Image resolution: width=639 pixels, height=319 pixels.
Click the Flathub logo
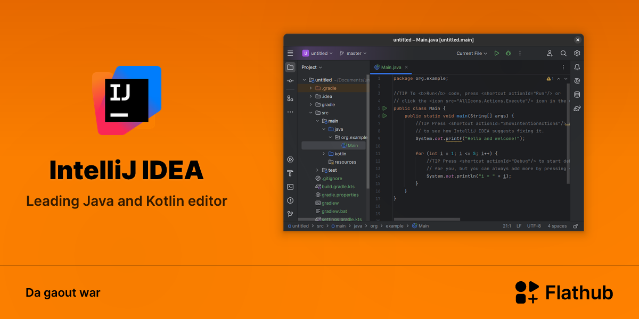tap(564, 293)
